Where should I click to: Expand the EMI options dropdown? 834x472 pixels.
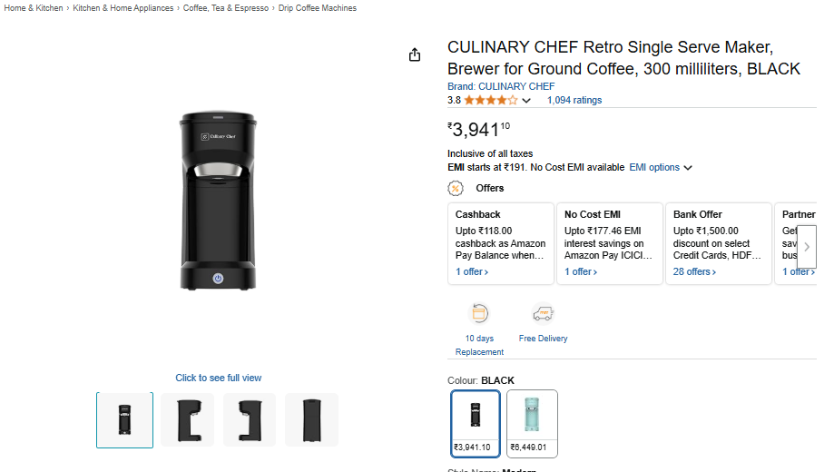[661, 167]
